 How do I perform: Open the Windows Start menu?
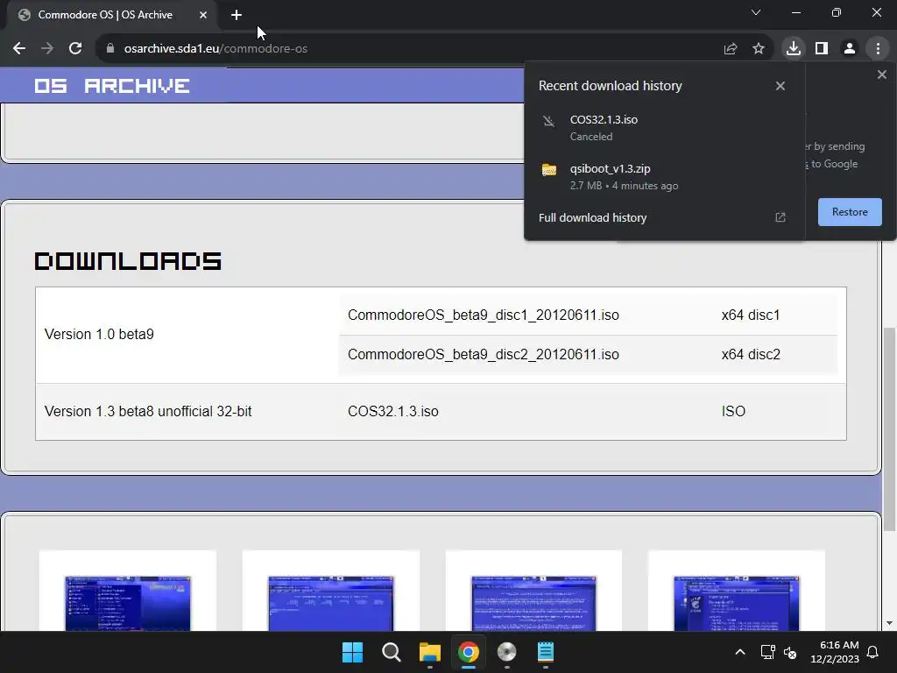tap(352, 652)
